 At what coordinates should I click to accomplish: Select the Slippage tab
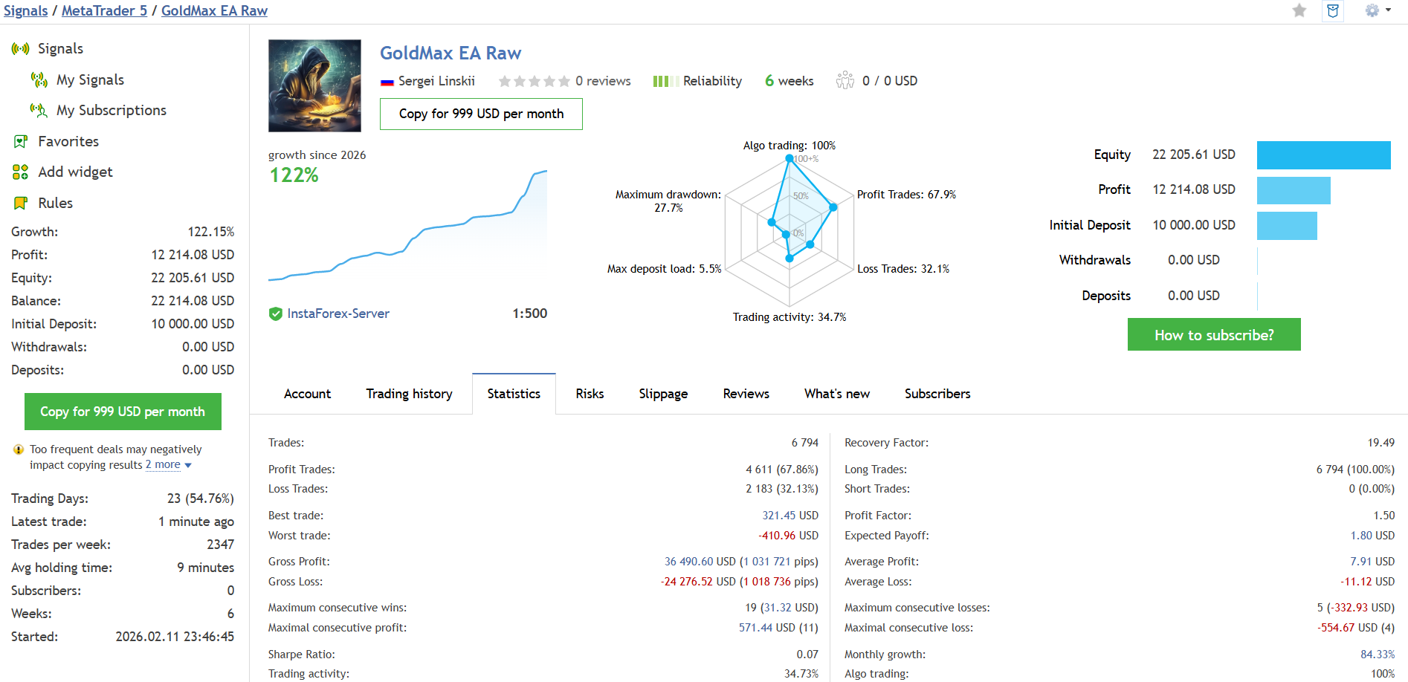(x=663, y=394)
